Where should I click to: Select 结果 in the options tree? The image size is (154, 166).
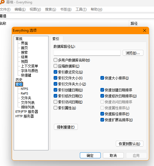point(25,57)
